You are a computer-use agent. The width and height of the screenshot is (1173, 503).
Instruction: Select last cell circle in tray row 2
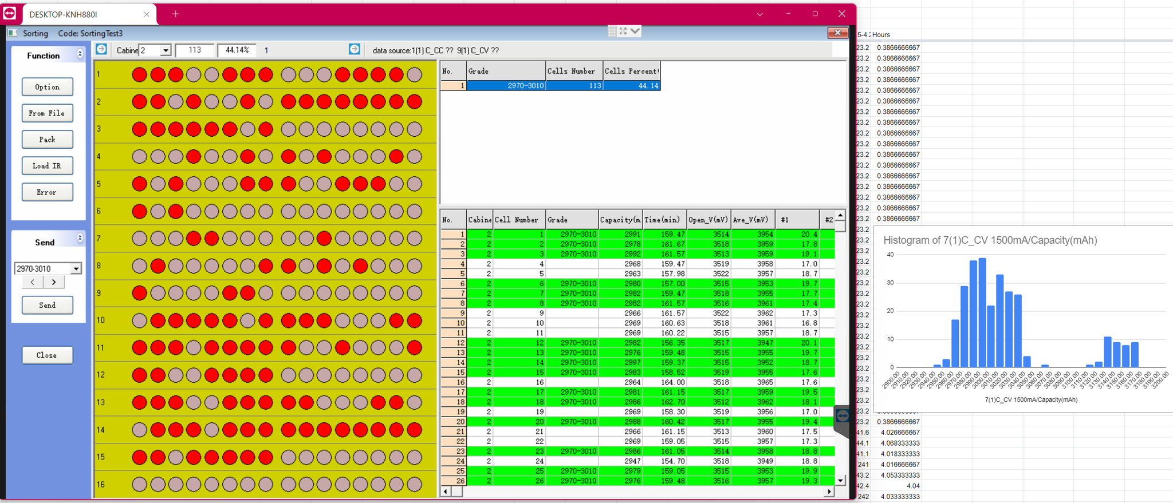tap(414, 102)
